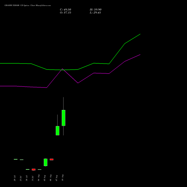187x187 pixels.
Task: Click the low value L: 29.45
Action: point(95,13)
